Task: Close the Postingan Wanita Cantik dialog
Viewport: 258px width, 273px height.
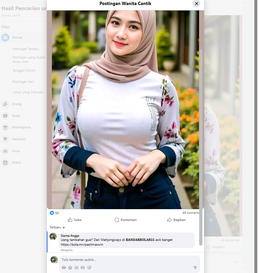Action: 196,4
